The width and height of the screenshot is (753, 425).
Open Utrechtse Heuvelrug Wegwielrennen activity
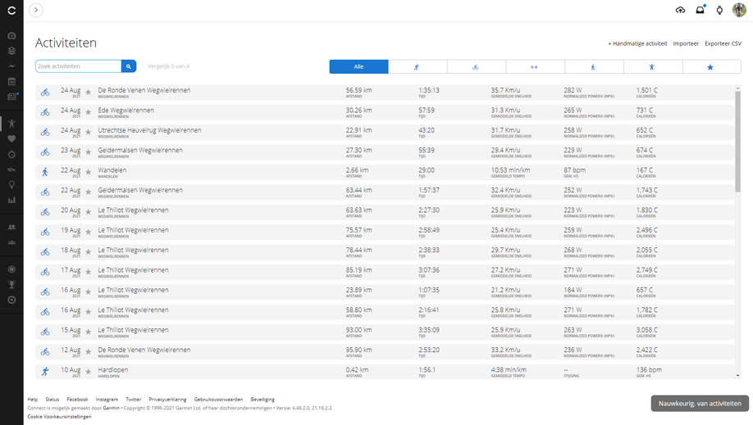coord(149,130)
